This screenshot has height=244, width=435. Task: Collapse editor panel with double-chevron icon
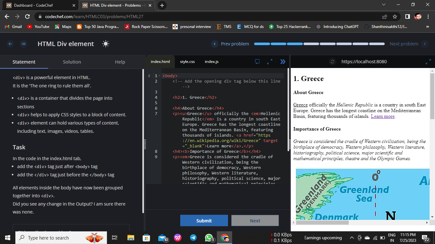coord(282,62)
